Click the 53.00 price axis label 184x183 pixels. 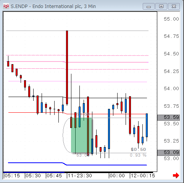point(171,159)
